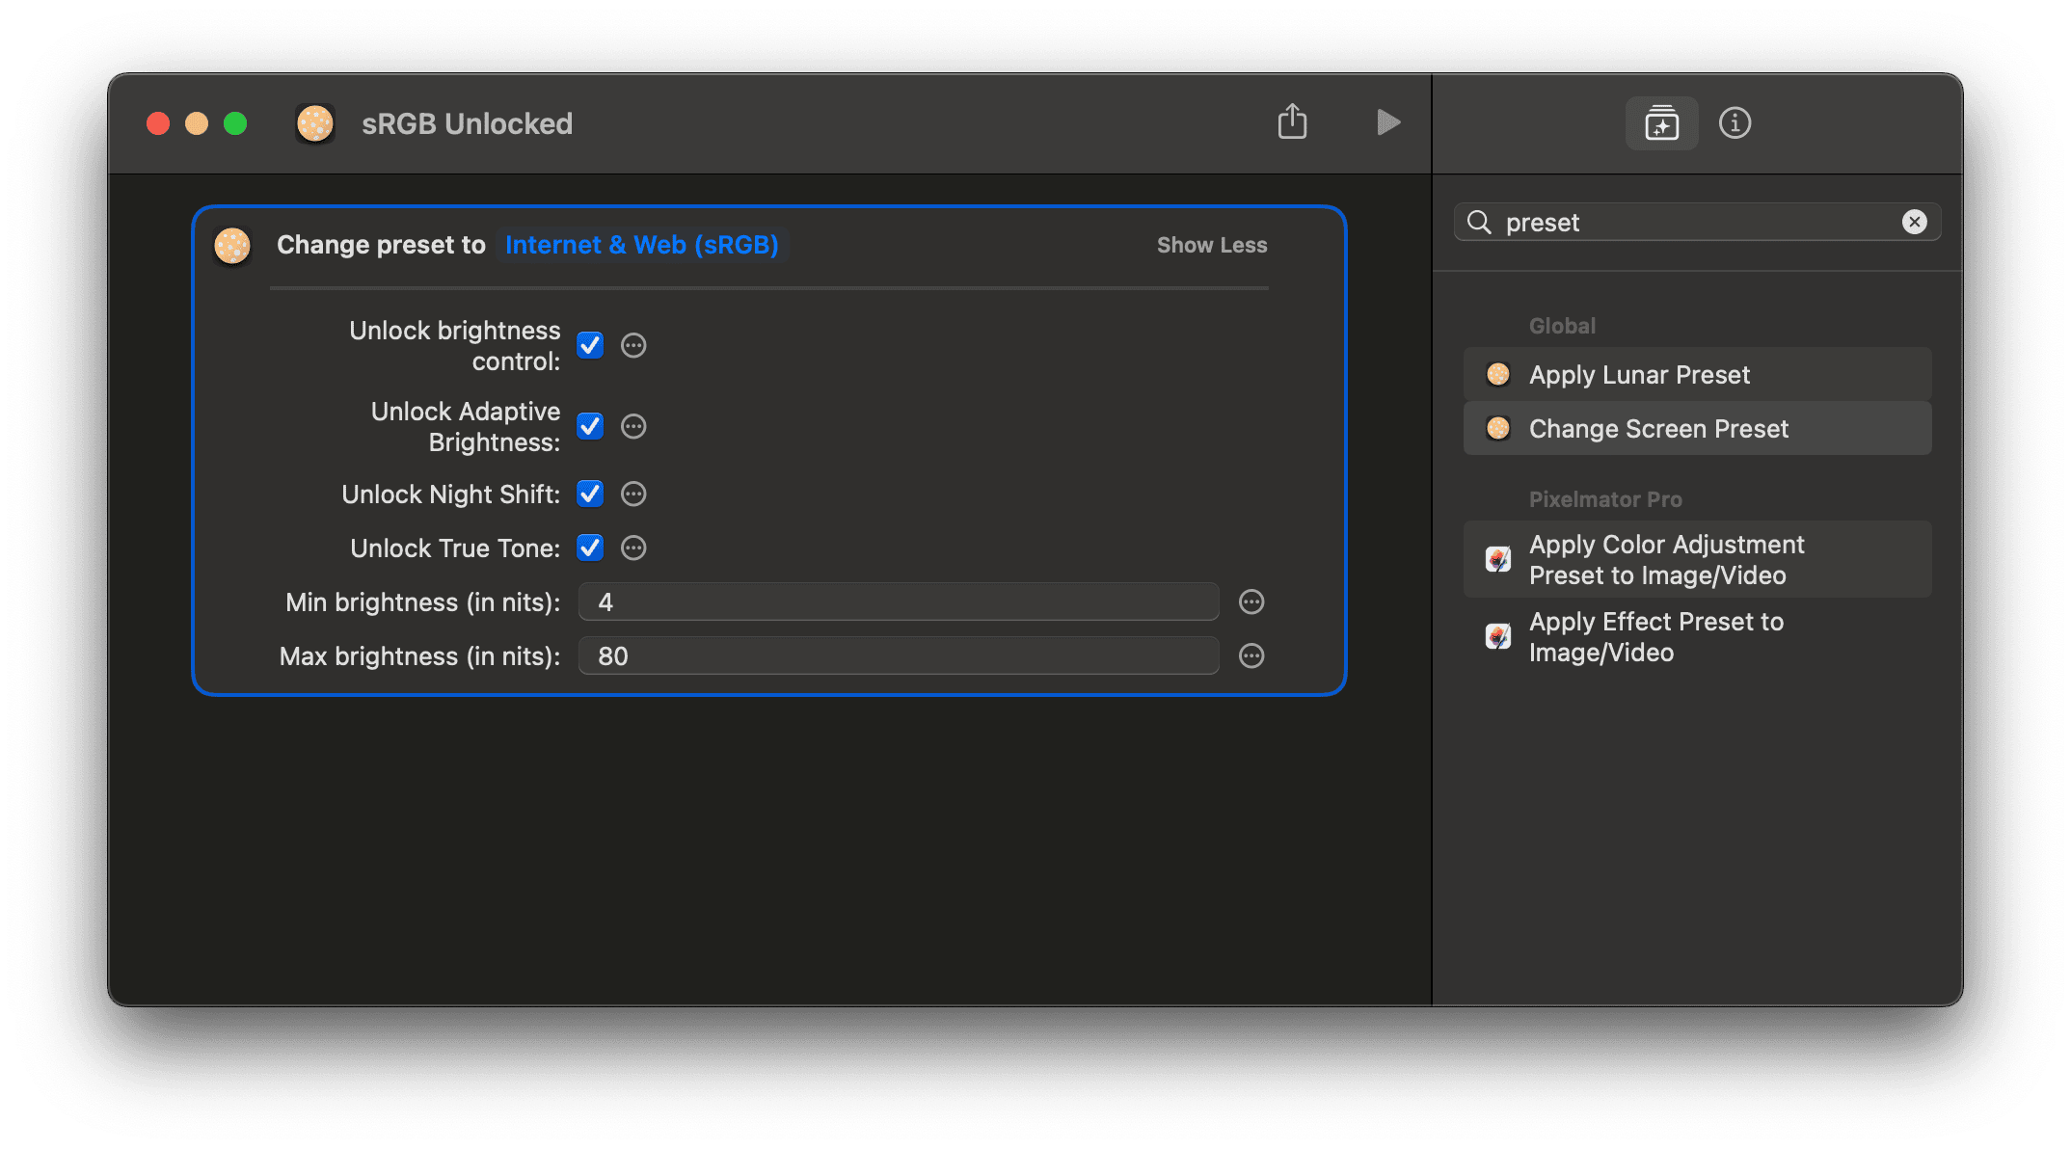
Task: Open variable options for Unlock brightness control
Action: pyautogui.click(x=633, y=345)
